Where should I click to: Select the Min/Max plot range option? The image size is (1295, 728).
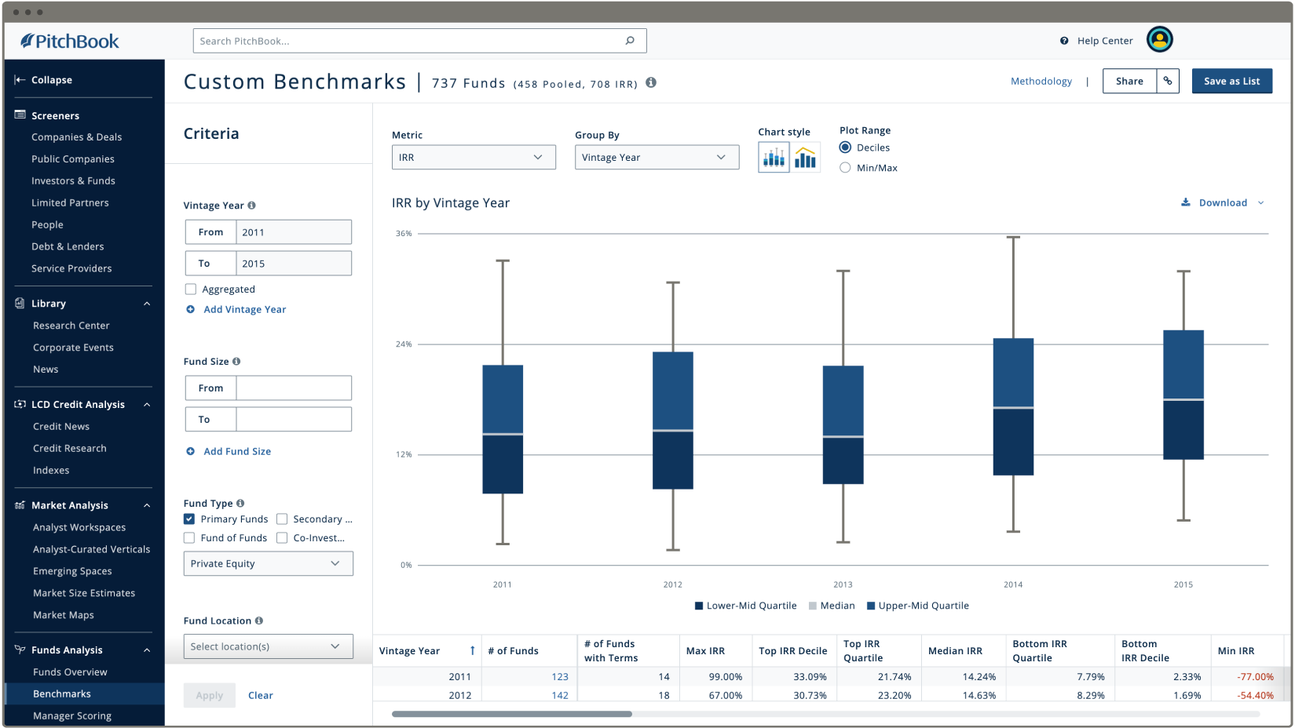[x=845, y=168]
